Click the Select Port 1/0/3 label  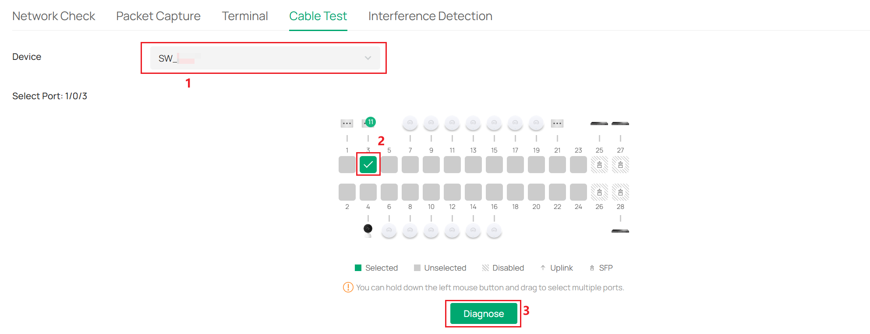click(x=50, y=96)
